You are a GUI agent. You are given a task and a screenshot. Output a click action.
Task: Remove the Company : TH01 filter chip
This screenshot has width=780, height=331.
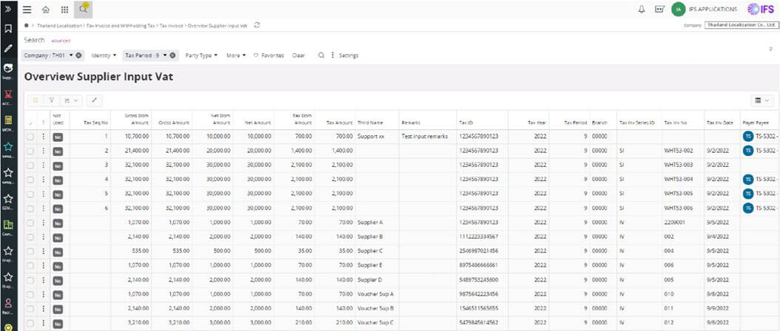78,55
